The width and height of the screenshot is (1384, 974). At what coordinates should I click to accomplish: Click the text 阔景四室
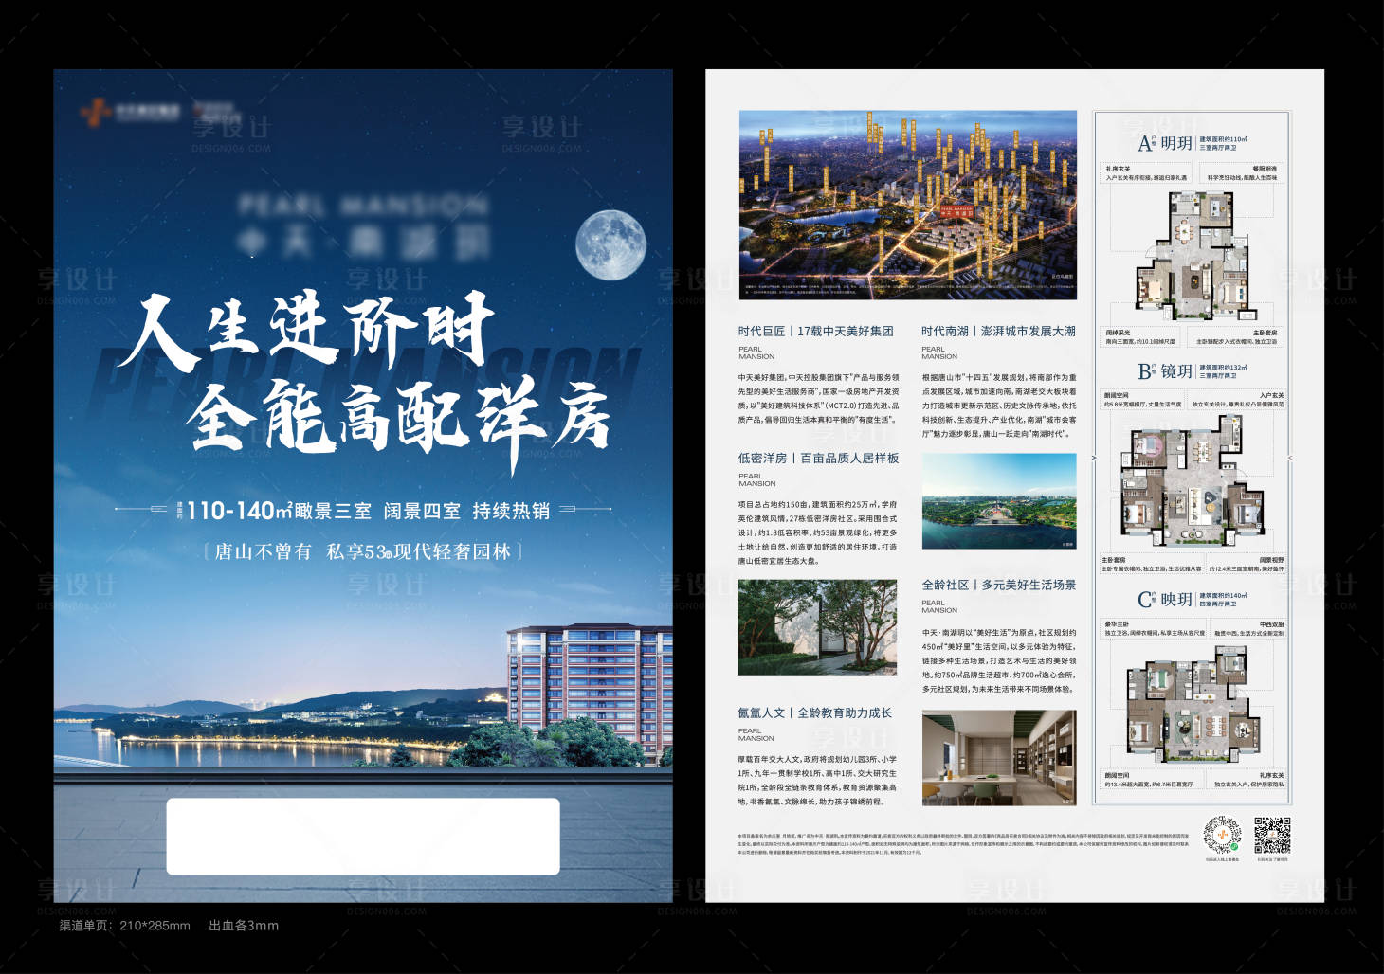coord(422,512)
